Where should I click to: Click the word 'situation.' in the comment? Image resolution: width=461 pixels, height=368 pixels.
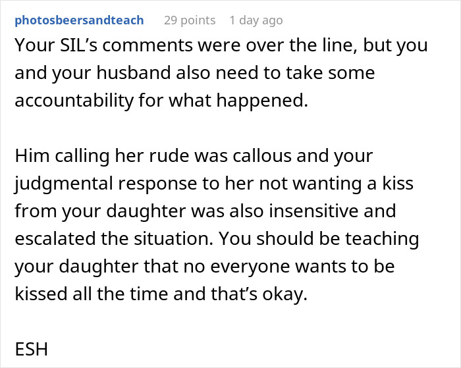tap(173, 238)
